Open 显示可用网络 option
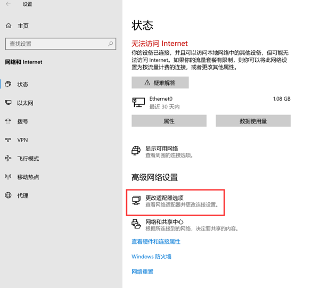 tap(162, 151)
